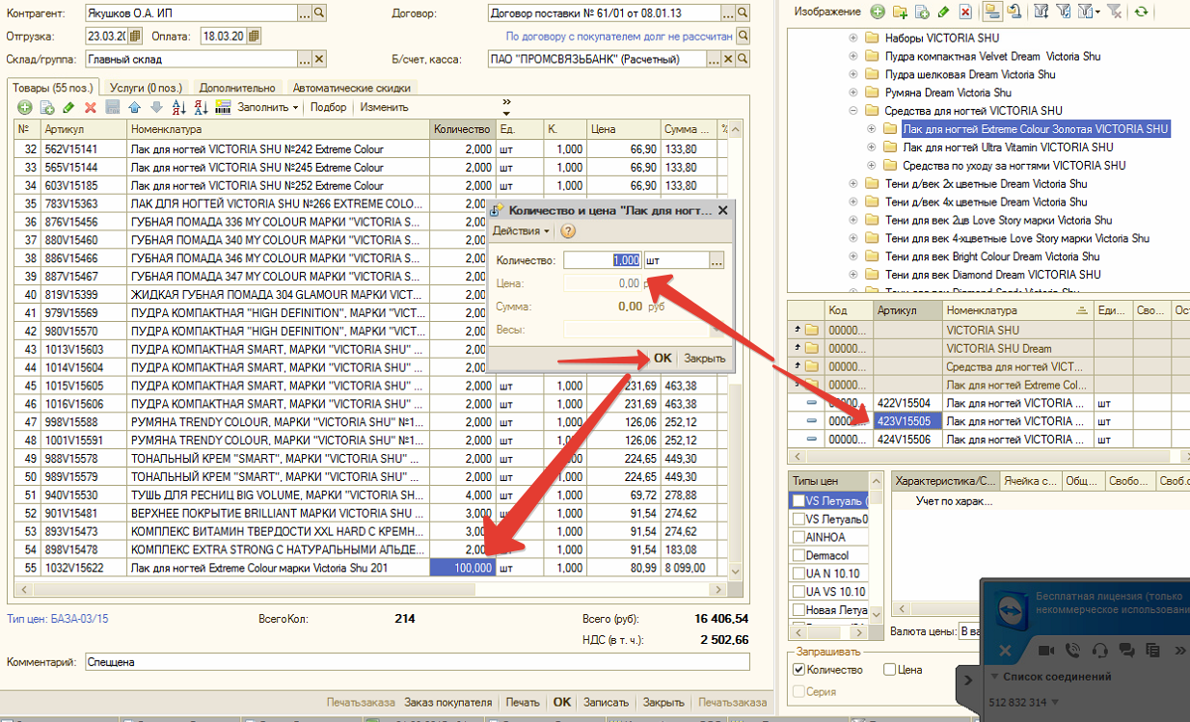This screenshot has height=722, width=1190.
Task: Click the magnifier icon beside the Контрагент field
Action: point(319,13)
